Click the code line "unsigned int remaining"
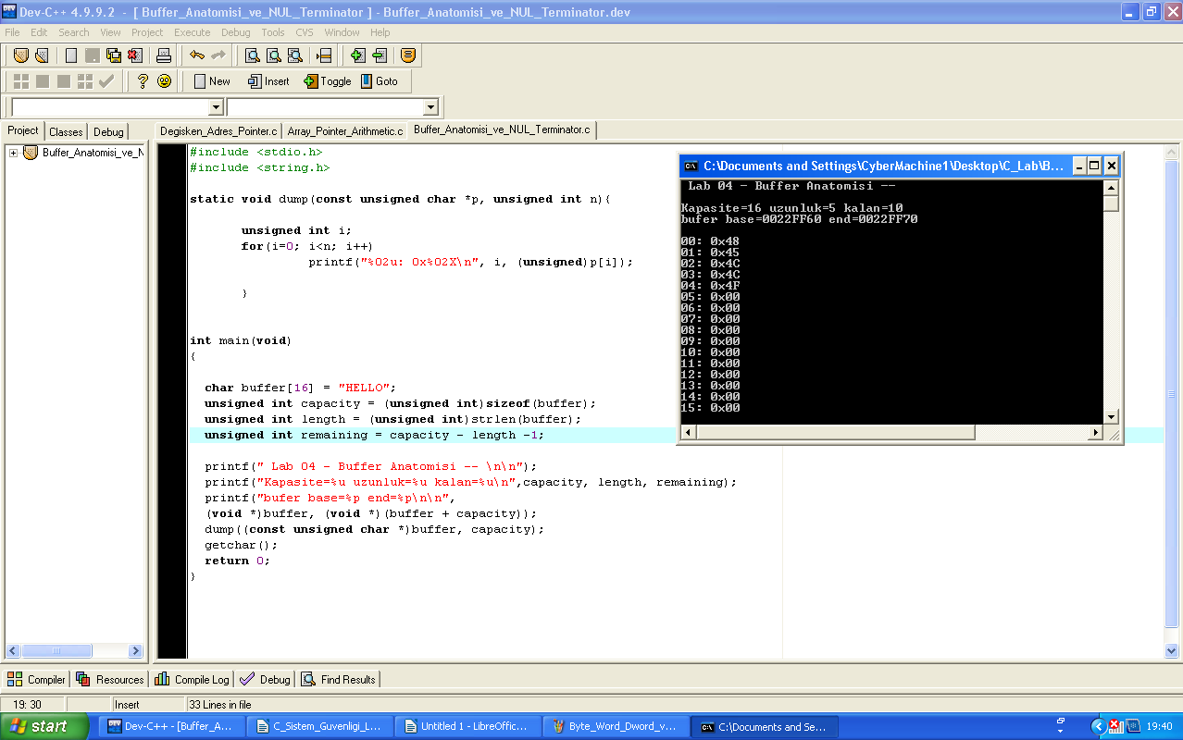1183x740 pixels. click(374, 435)
